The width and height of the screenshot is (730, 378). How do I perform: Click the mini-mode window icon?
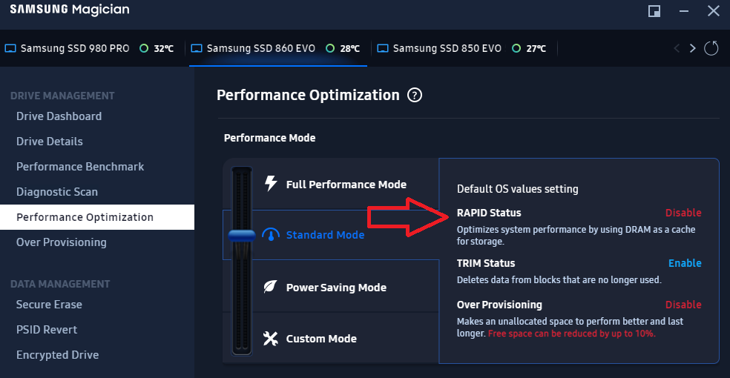654,10
